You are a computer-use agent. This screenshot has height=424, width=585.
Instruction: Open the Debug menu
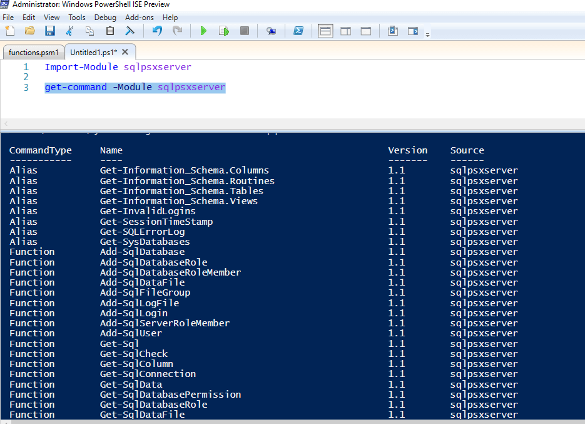coord(105,18)
